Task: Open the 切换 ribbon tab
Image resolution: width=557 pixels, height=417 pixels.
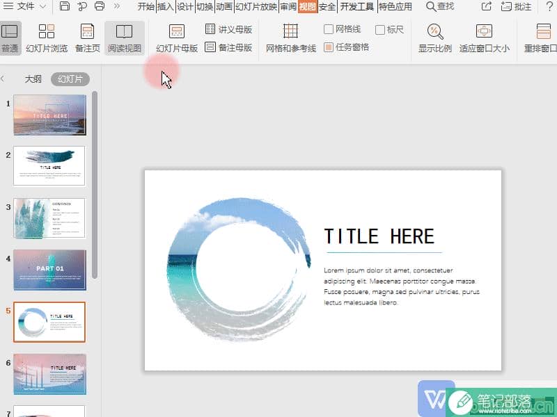Action: pos(205,6)
